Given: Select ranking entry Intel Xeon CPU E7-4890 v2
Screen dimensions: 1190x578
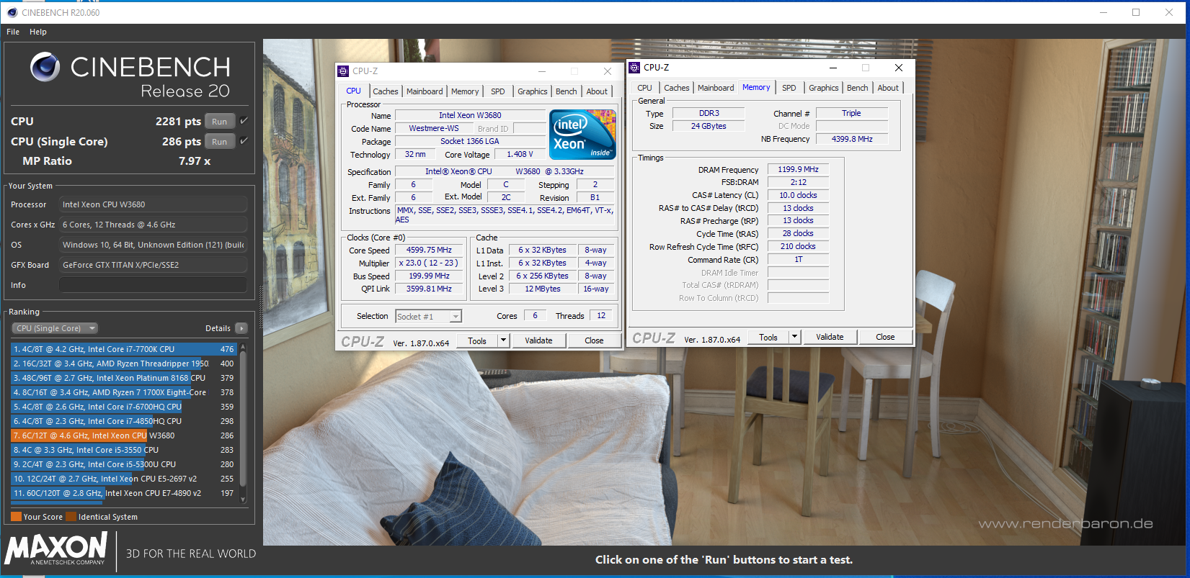Looking at the screenshot, I should (124, 493).
